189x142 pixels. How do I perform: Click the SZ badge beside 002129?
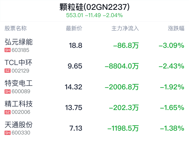coord(8,71)
